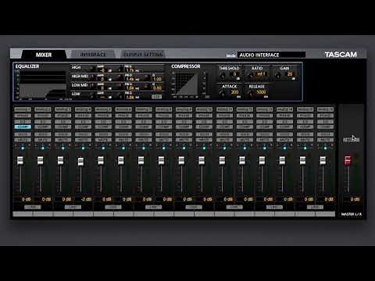Click the channel 6 name field
The width and height of the screenshot is (375, 281).
click(x=123, y=214)
